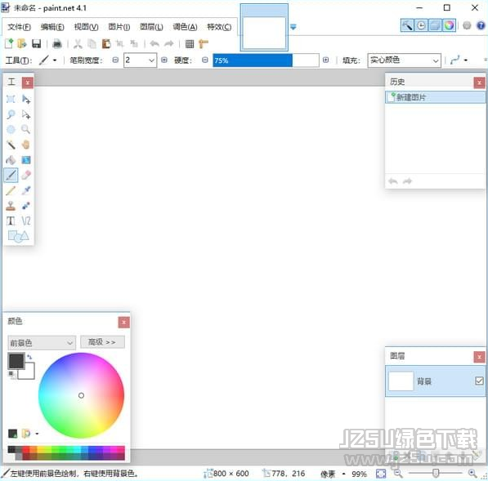Select the Paint Bucket tool

coord(11,160)
